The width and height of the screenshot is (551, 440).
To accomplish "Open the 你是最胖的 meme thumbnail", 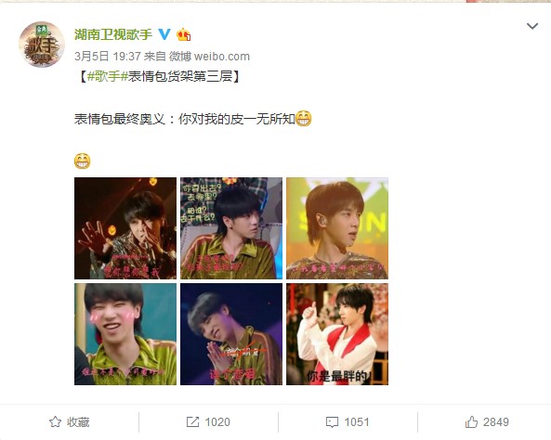I will click(337, 334).
